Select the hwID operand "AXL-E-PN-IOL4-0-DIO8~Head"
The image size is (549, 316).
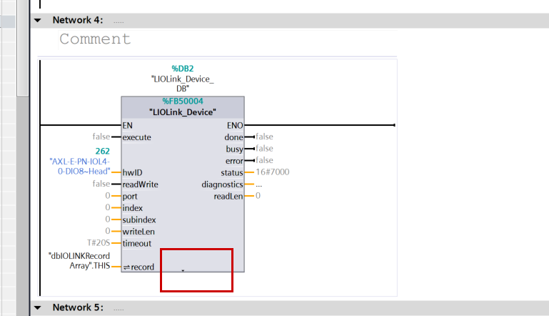79,166
